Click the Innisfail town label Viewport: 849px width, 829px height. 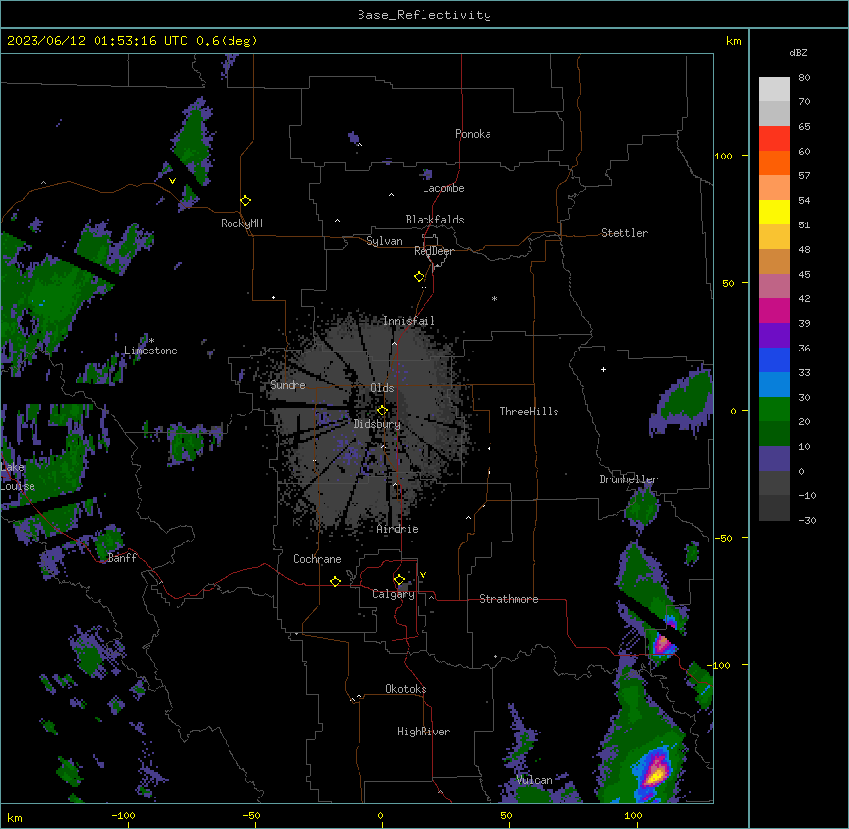point(409,321)
